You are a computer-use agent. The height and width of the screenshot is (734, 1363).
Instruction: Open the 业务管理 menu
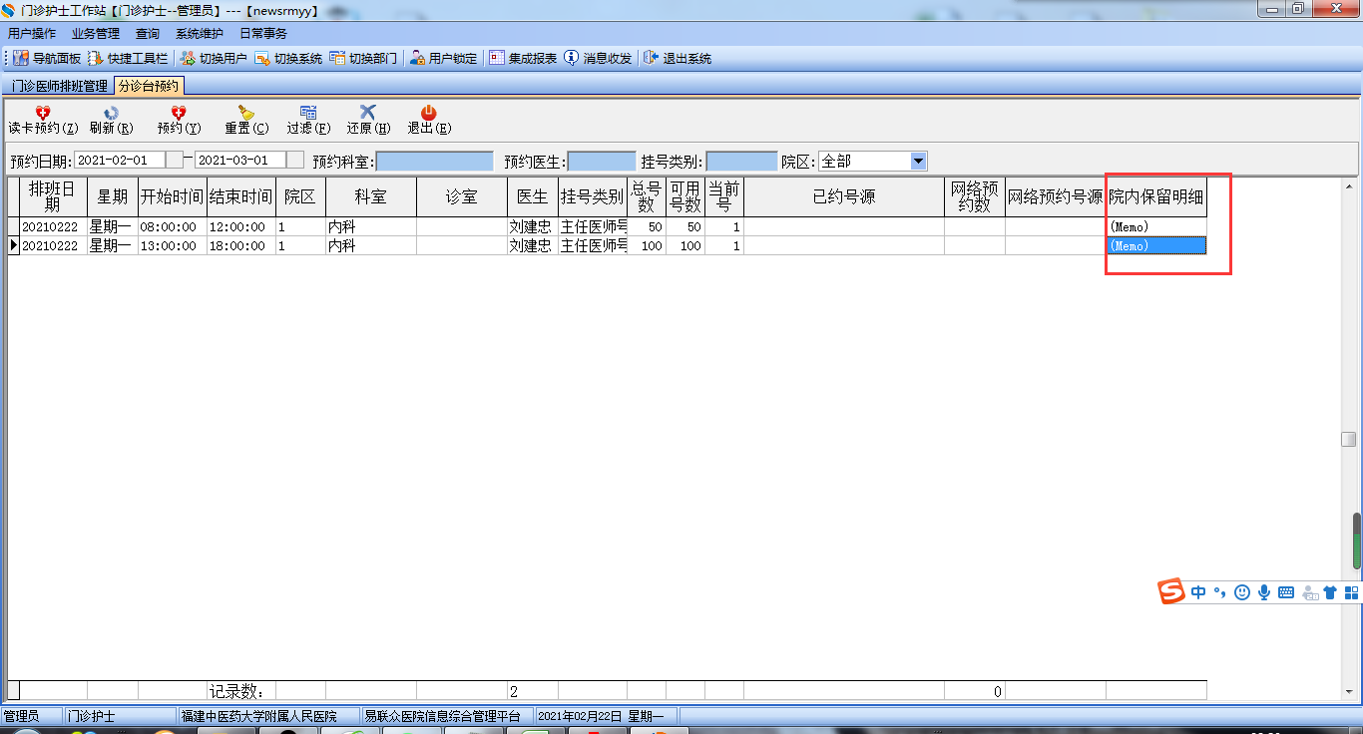tap(96, 34)
